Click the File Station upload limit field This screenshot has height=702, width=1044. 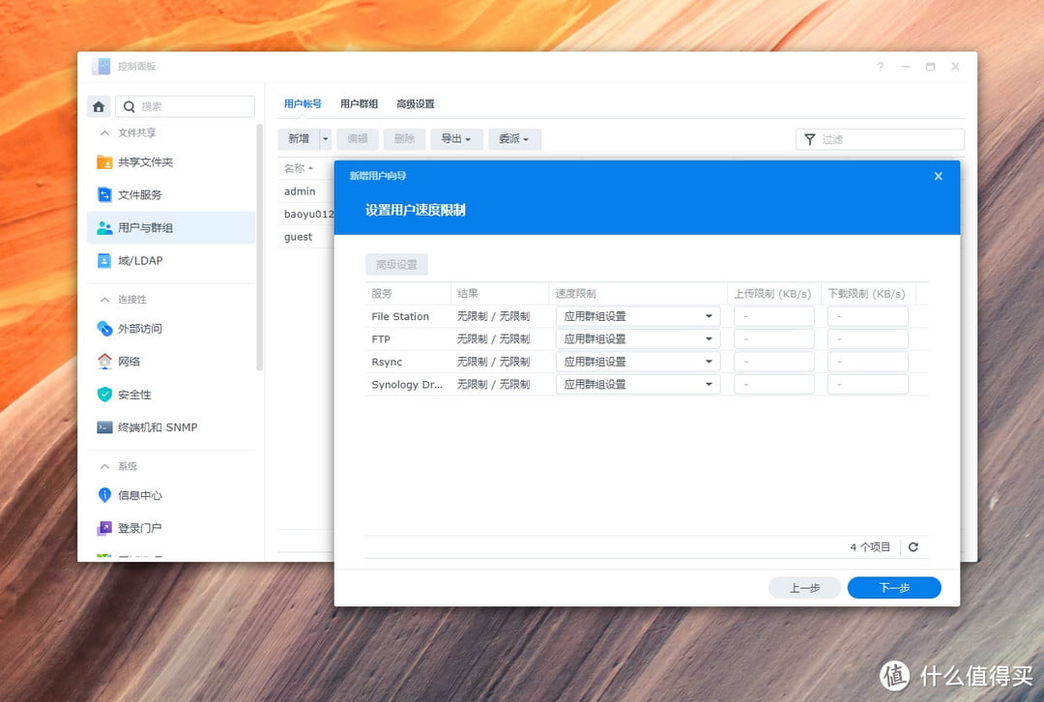pos(773,316)
